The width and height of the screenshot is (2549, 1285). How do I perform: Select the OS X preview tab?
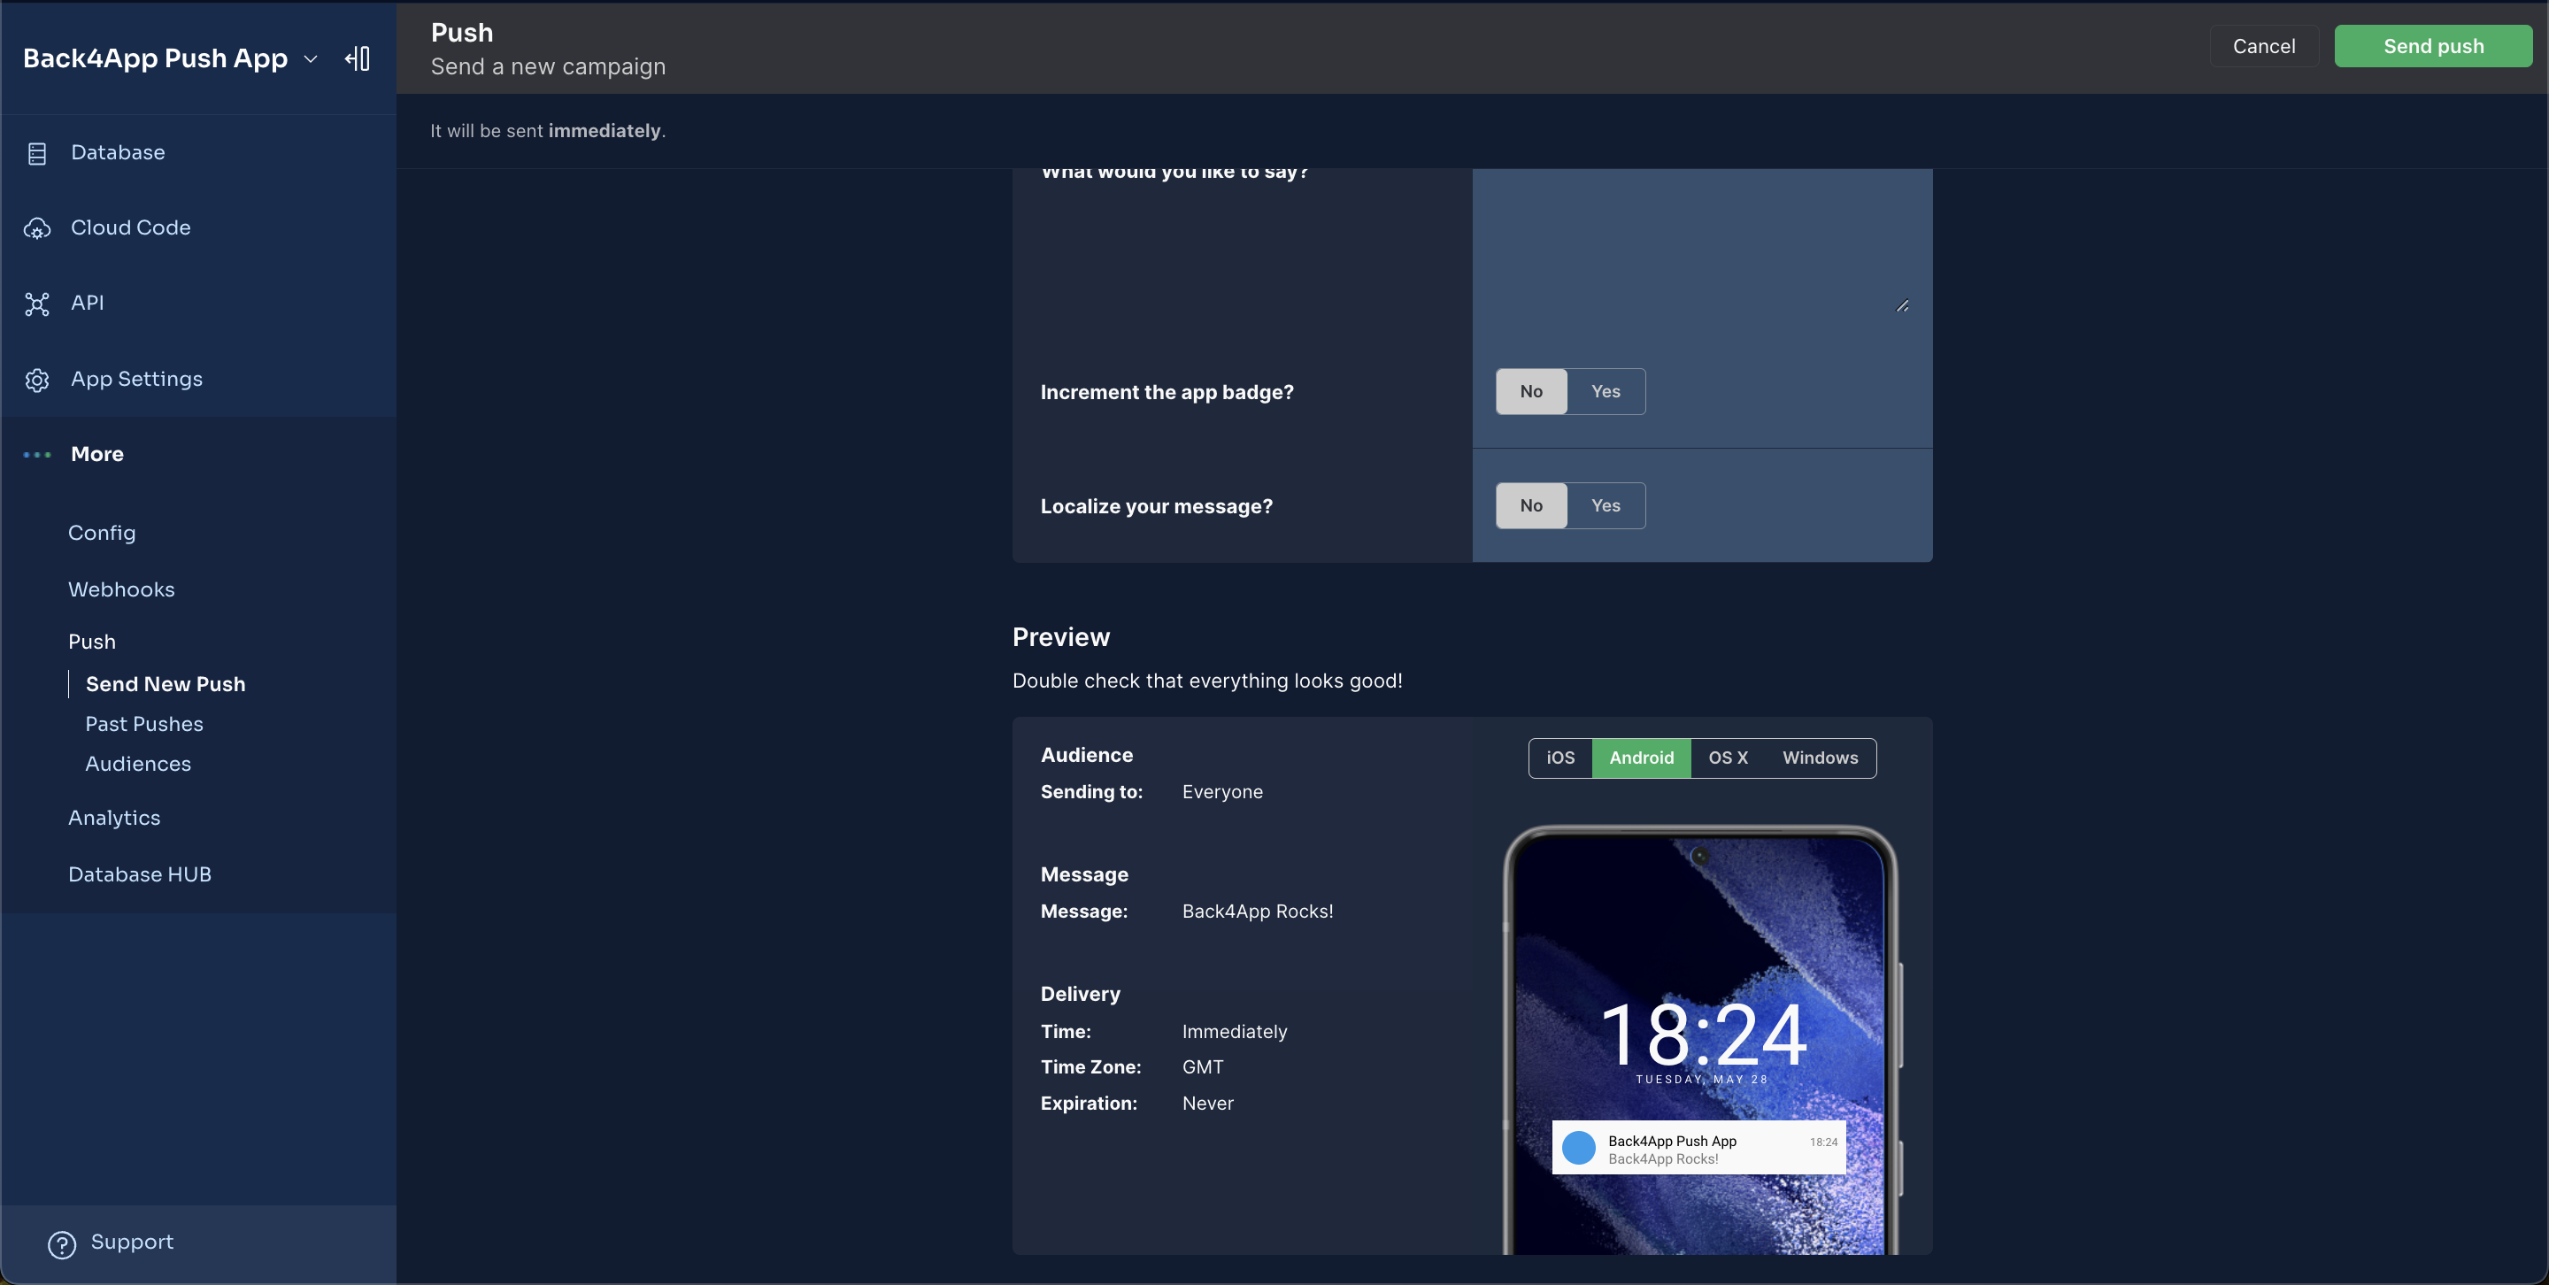(1728, 758)
